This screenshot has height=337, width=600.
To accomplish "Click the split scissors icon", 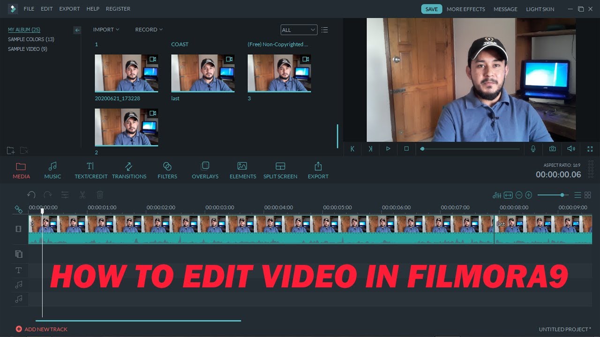I will coord(82,195).
